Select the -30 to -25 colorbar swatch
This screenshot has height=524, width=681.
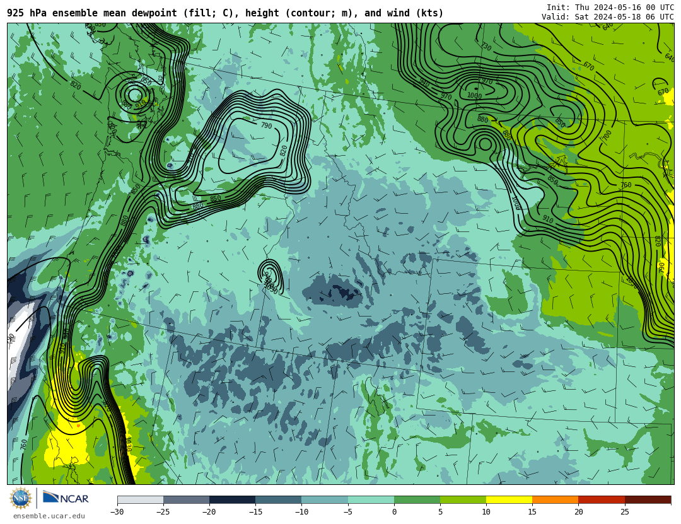[x=140, y=499]
